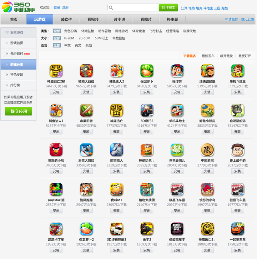The width and height of the screenshot is (257, 259).
Task: Open the 愤怒的小鸟 red bird icon at 3406万次下载
Action: pyautogui.click(x=56, y=150)
